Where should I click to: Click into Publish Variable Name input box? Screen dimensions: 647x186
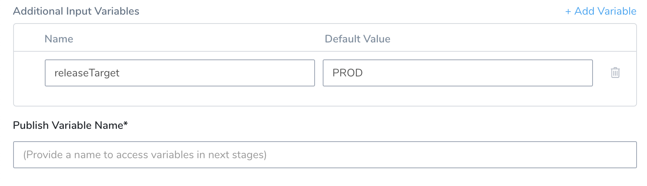[325, 155]
